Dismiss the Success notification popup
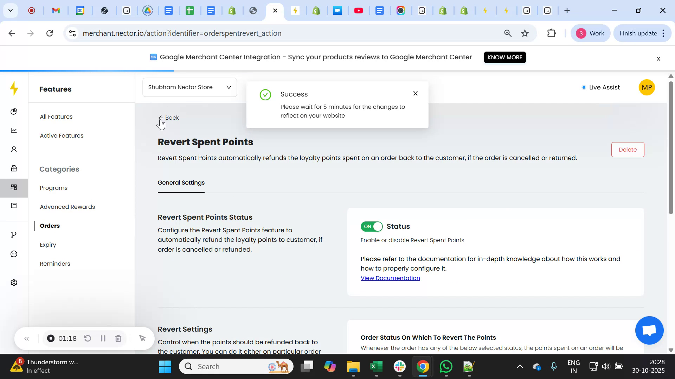 tap(415, 93)
